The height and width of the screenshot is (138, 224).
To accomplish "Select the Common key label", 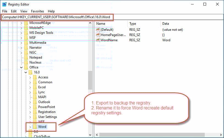I will click(45, 82).
